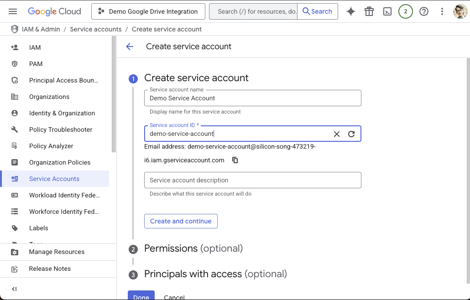Click the Identity & Organization person icon
The width and height of the screenshot is (470, 300).
tap(15, 113)
